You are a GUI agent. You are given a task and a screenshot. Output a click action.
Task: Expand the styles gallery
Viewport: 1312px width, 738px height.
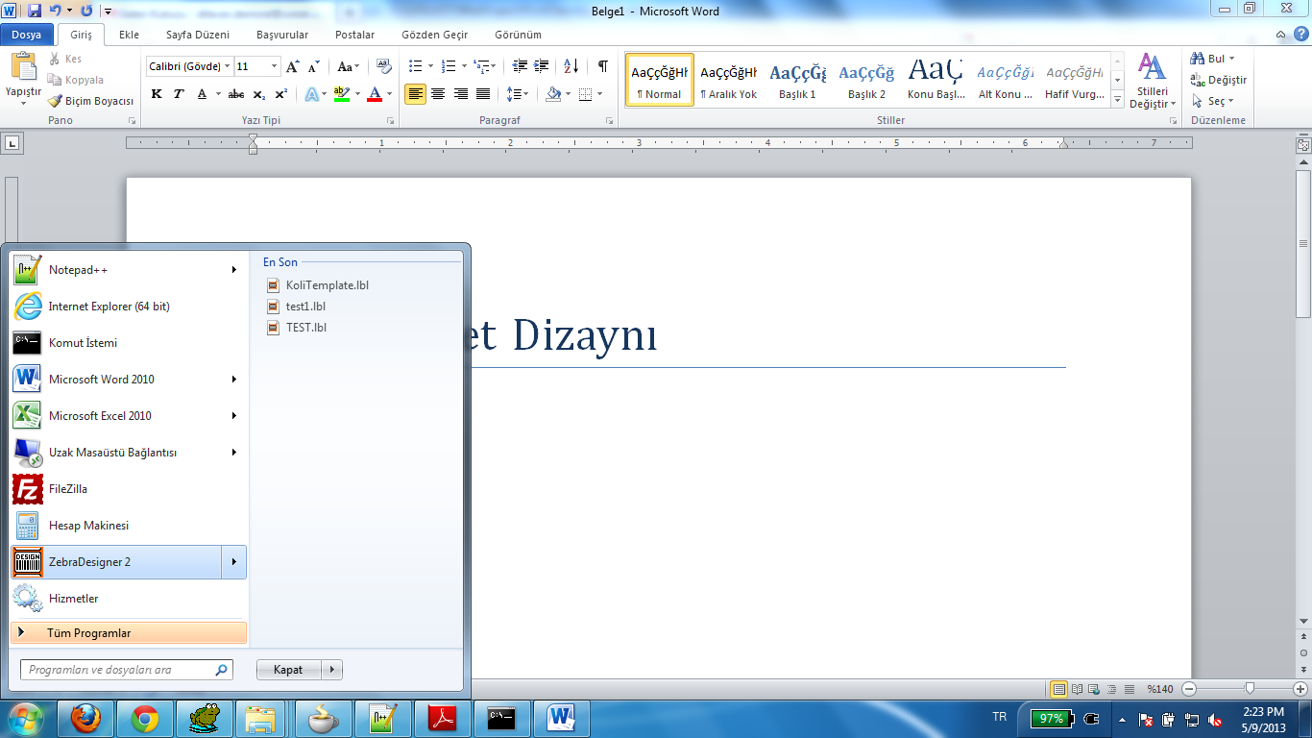click(1117, 99)
